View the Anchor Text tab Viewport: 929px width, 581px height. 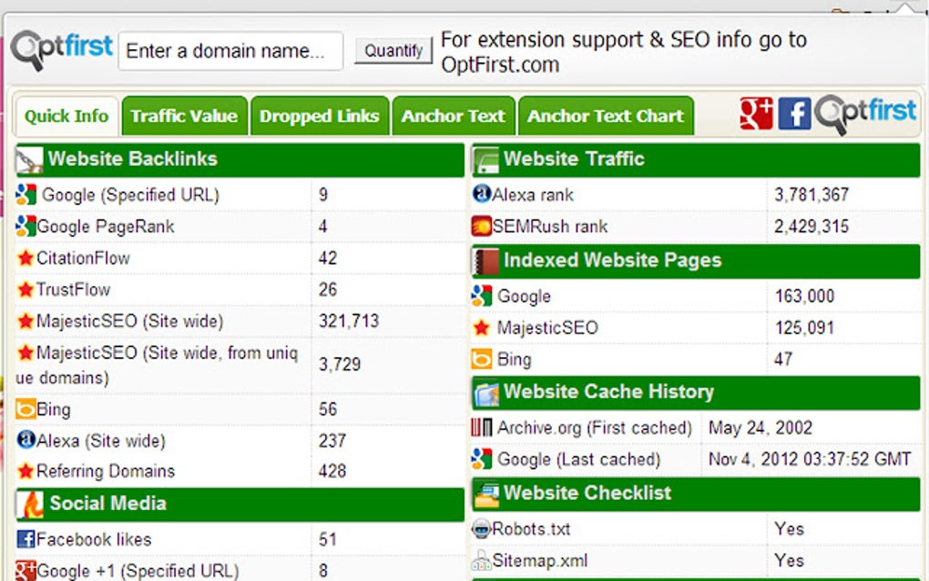point(454,116)
